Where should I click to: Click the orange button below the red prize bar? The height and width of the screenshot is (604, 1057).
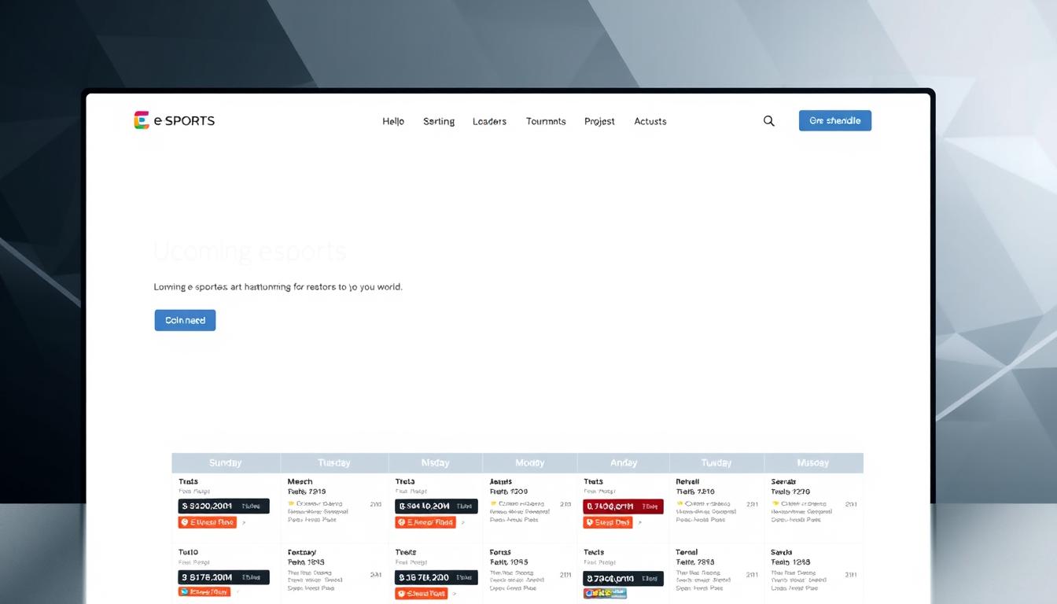608,522
